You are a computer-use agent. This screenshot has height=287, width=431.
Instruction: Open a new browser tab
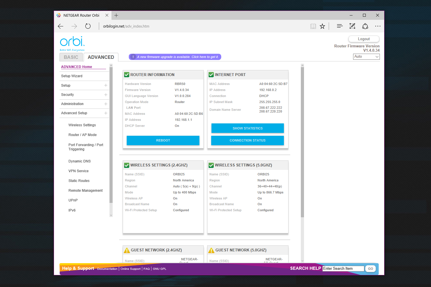click(x=116, y=15)
